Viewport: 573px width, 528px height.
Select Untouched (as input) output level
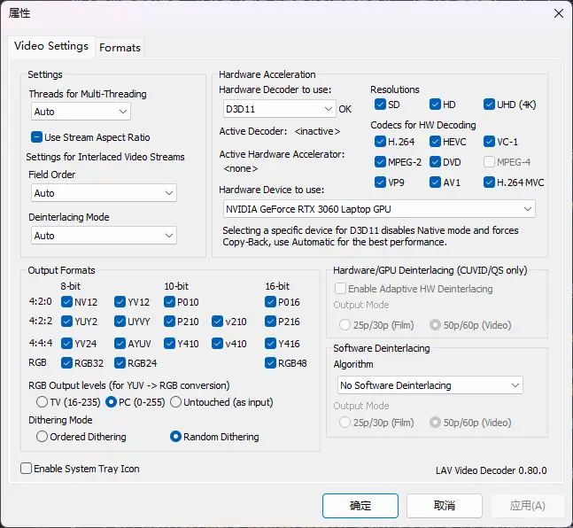[175, 401]
